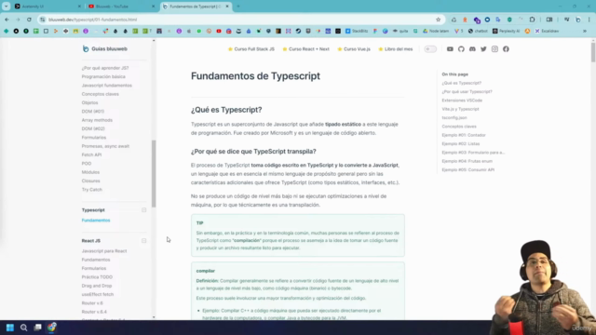Open the tab search dropdown arrow
The image size is (596, 335).
coord(7,7)
